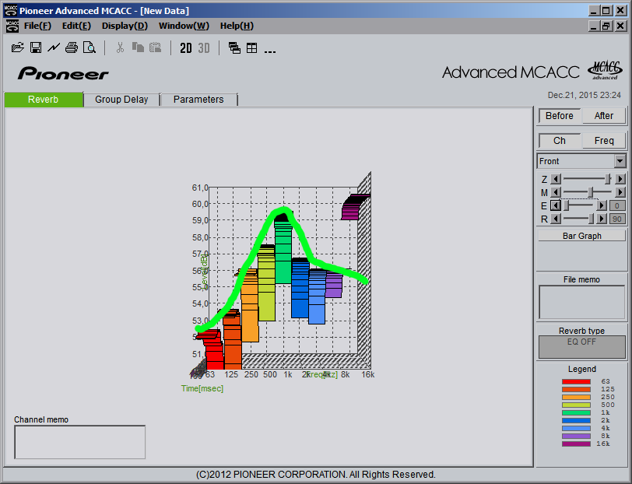
Task: Tile windows using the grid icon
Action: click(252, 48)
